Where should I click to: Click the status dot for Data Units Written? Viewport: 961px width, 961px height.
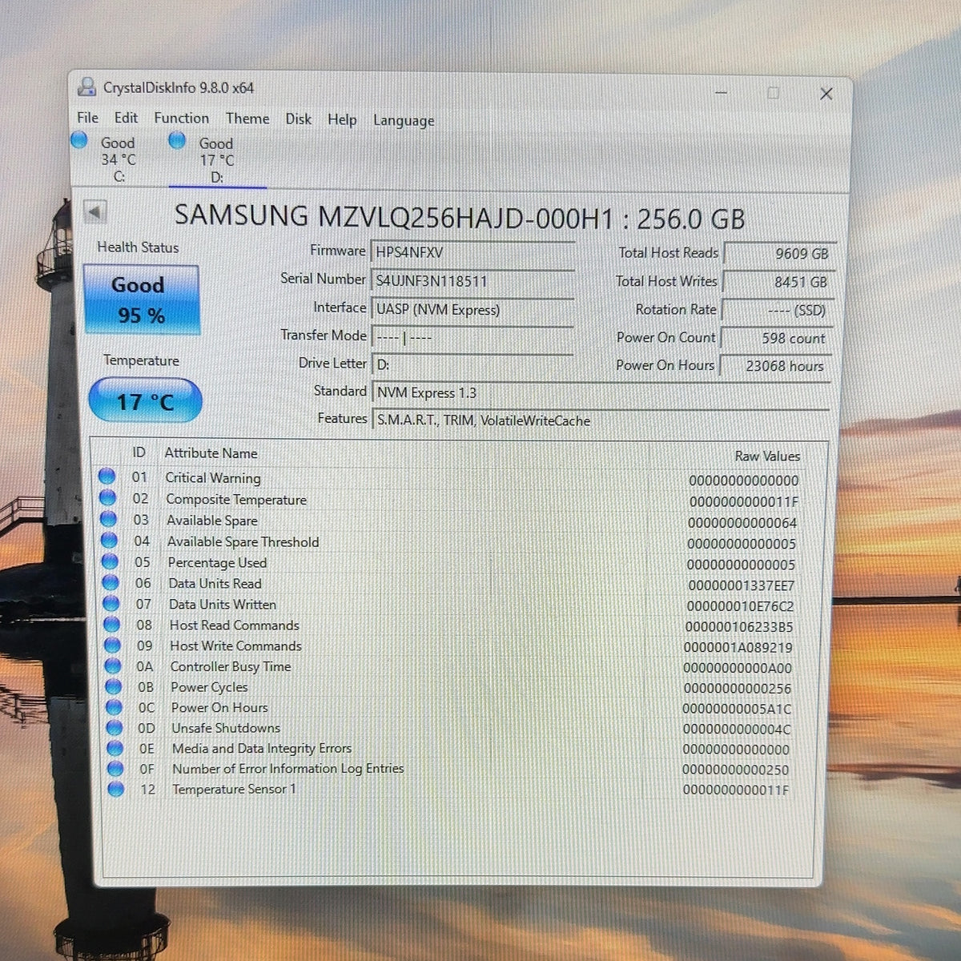tap(111, 603)
